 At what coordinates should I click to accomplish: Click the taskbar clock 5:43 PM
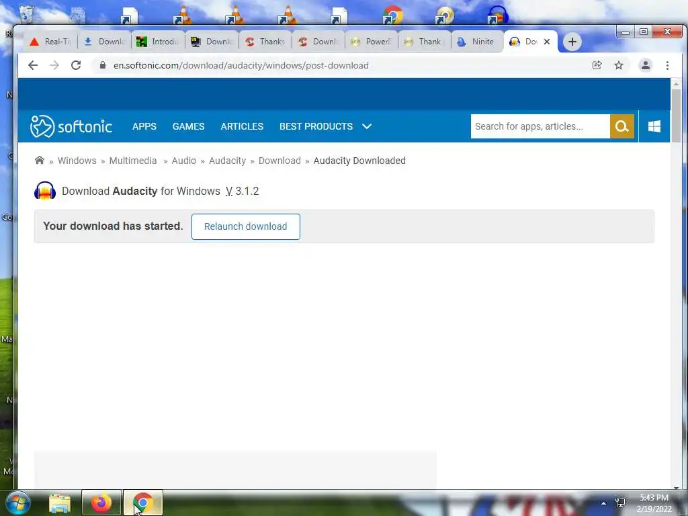coord(654,498)
